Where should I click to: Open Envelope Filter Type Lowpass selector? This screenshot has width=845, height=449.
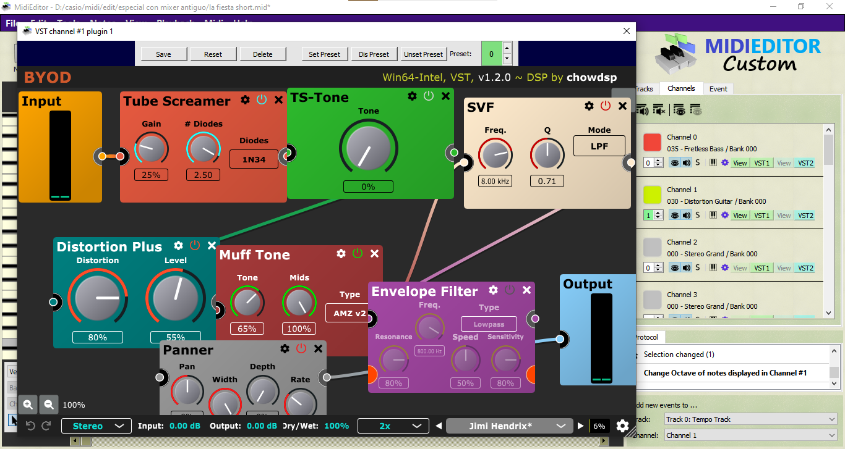[489, 324]
